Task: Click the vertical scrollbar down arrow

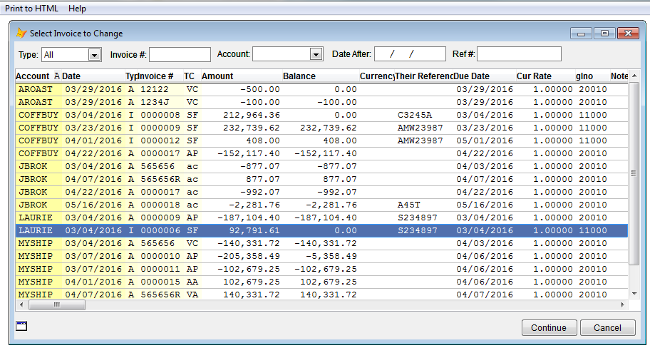Action: point(634,293)
